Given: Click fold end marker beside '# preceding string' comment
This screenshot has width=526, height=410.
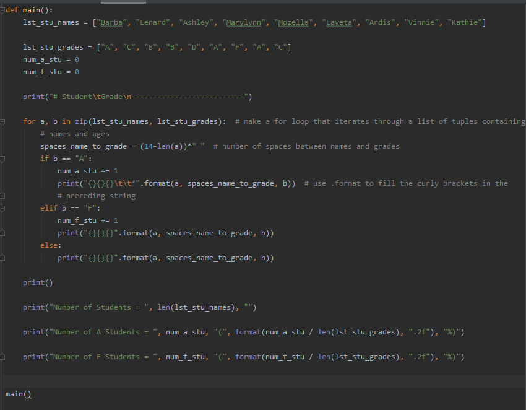Looking at the screenshot, I should tap(2, 196).
